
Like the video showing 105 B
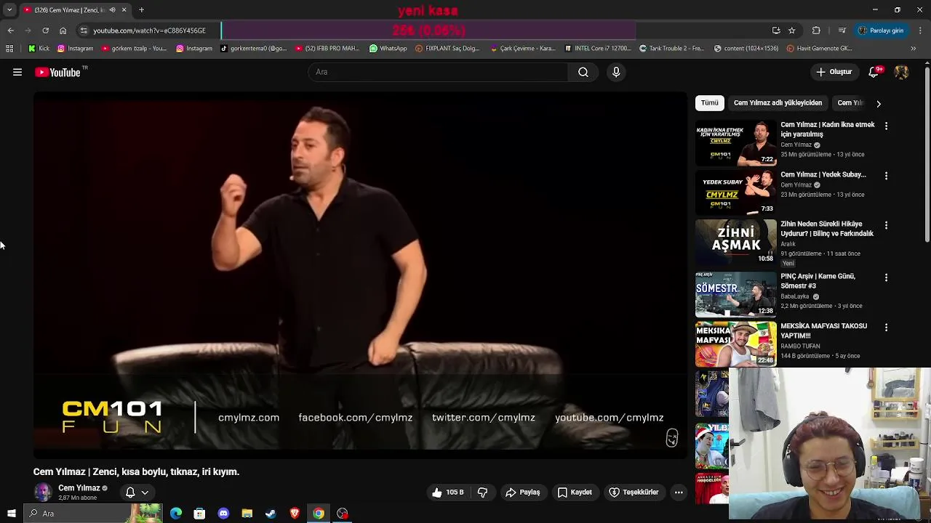(x=447, y=492)
